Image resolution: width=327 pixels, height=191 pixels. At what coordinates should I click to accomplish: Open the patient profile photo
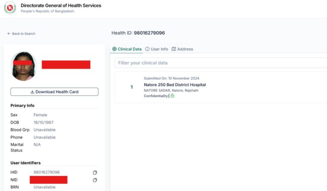pos(23,66)
